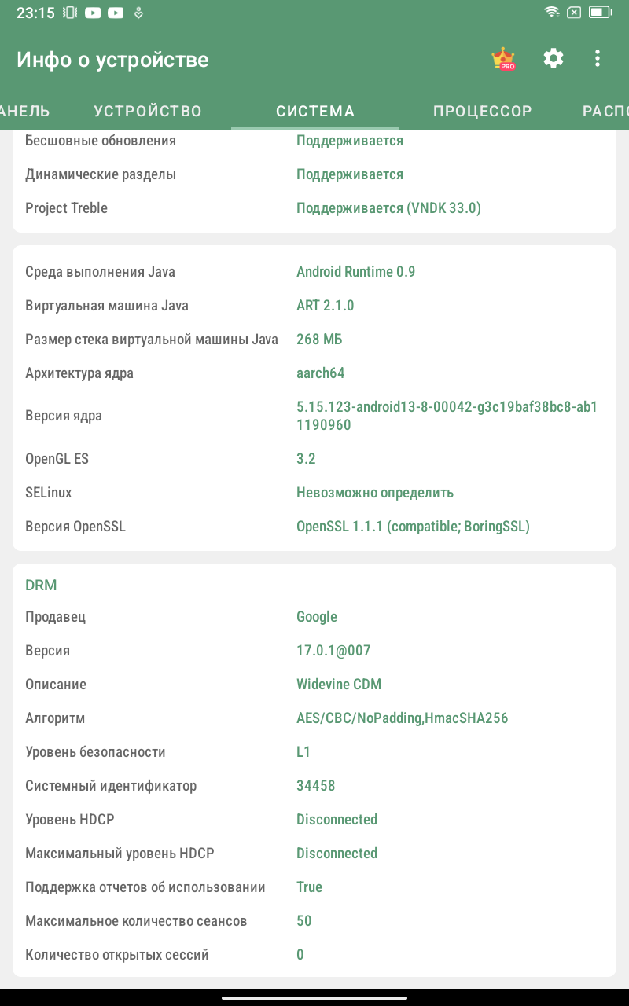Switch to the УСТРОЙСТВО tab
The height and width of the screenshot is (1006, 629).
pos(148,111)
